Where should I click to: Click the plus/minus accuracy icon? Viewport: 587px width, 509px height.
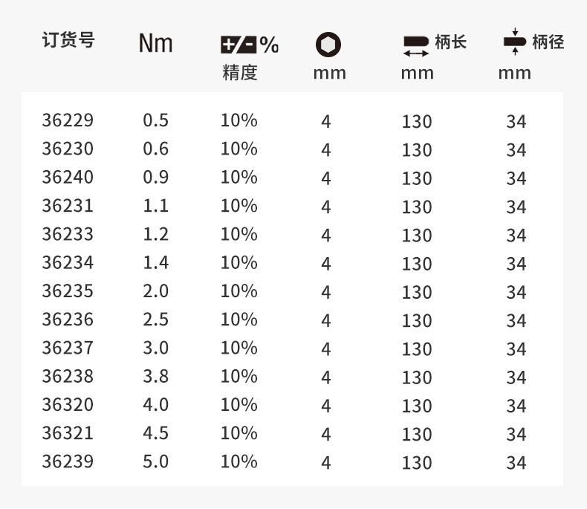[239, 45]
